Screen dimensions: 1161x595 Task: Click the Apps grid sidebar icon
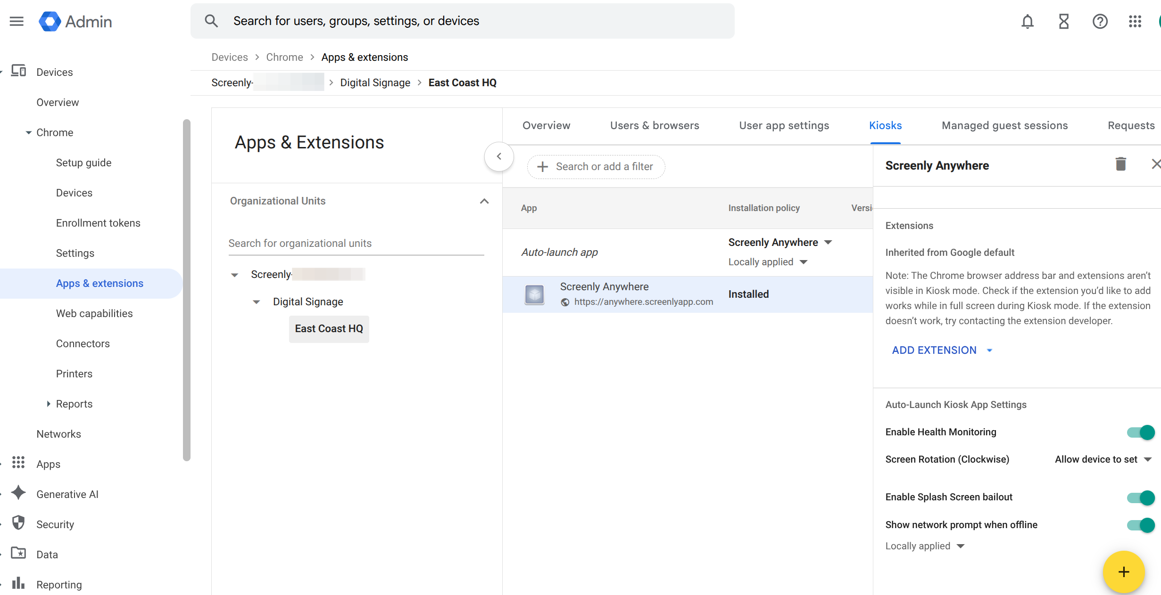(x=18, y=463)
